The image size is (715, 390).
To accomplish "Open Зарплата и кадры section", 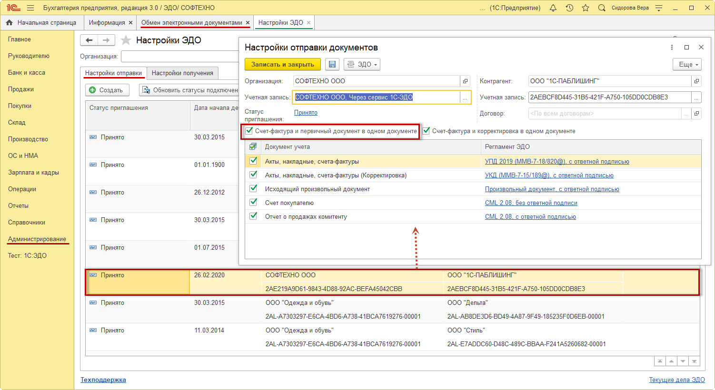I will click(33, 173).
